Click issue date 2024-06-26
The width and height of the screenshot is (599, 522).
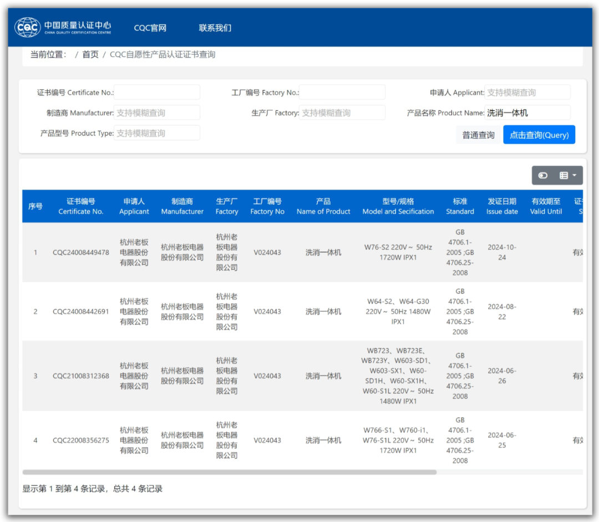click(502, 376)
